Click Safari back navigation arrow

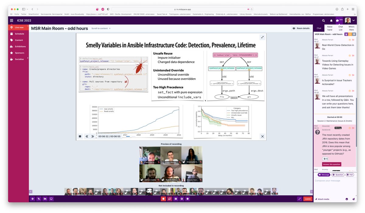(33, 9)
